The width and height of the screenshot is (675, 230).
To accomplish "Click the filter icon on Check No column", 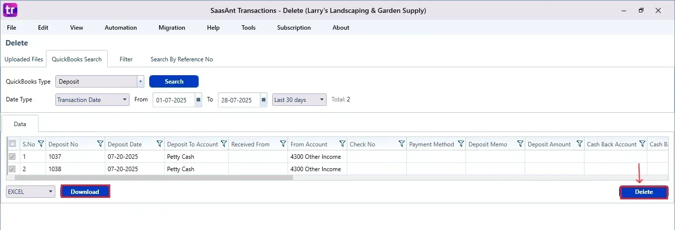I will click(x=402, y=144).
